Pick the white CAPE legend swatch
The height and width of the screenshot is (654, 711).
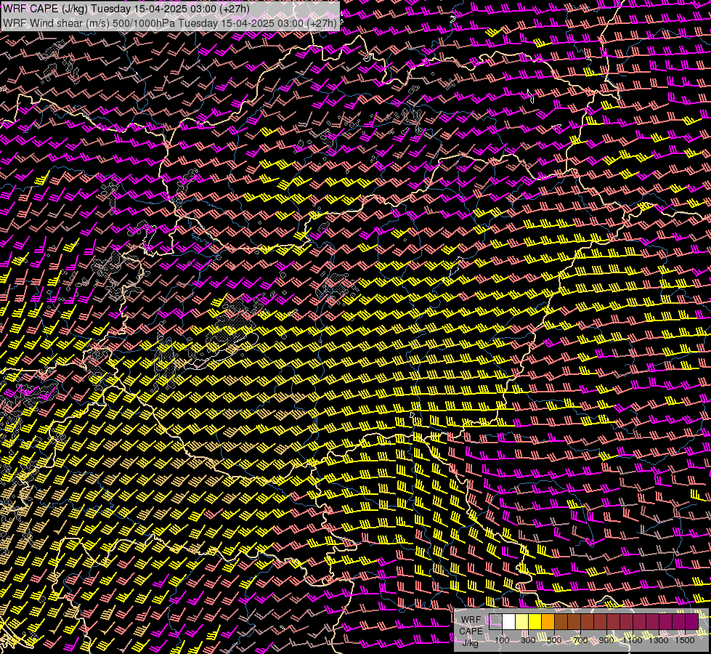(x=509, y=621)
